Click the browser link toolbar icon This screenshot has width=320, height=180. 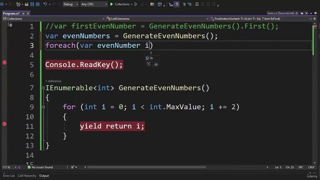(x=152, y=4)
